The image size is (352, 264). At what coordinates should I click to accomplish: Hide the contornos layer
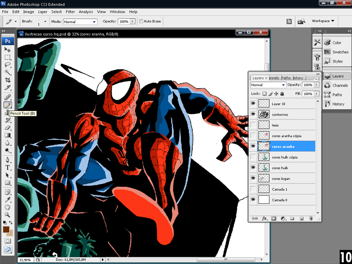coord(253,114)
